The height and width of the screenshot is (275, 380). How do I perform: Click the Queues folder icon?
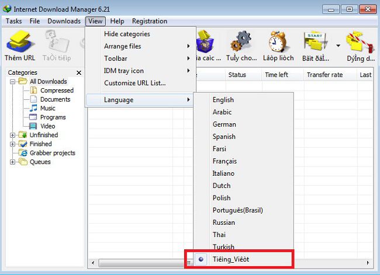(23, 162)
